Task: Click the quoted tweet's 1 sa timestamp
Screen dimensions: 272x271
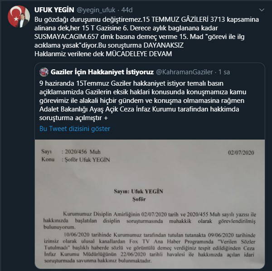Action: click(224, 72)
